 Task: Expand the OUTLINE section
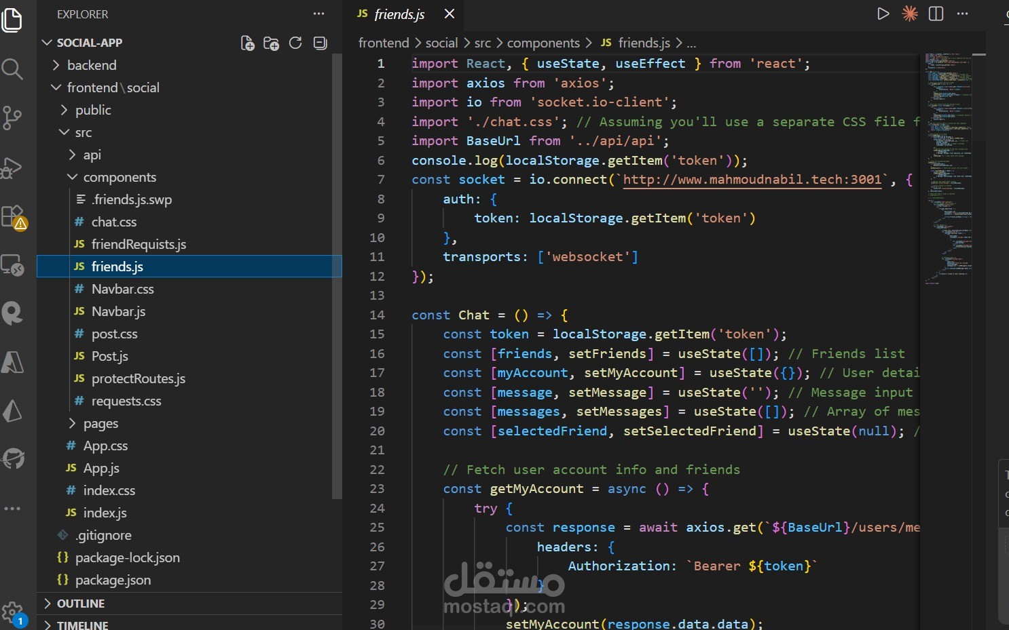coord(80,604)
